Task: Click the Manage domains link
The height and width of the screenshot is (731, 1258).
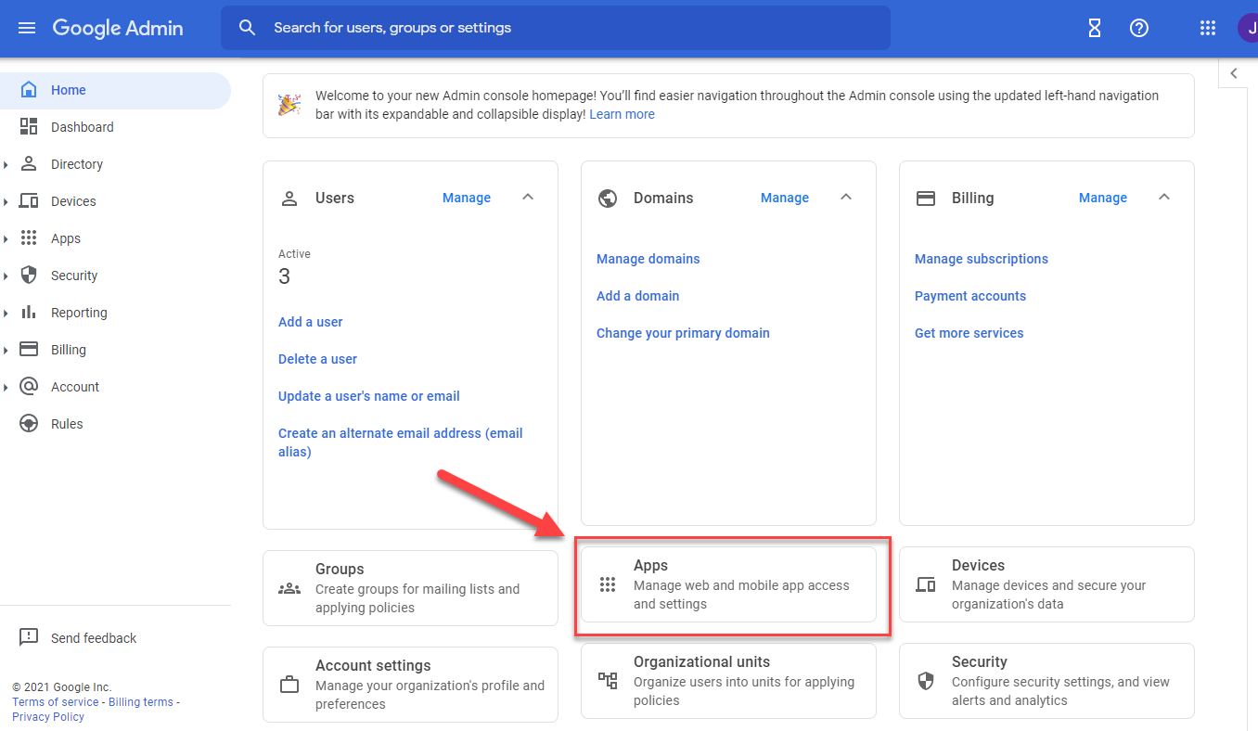Action: point(648,259)
